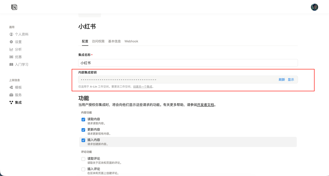
Task: Switch to the 访问权限 tab
Action: tap(98, 41)
